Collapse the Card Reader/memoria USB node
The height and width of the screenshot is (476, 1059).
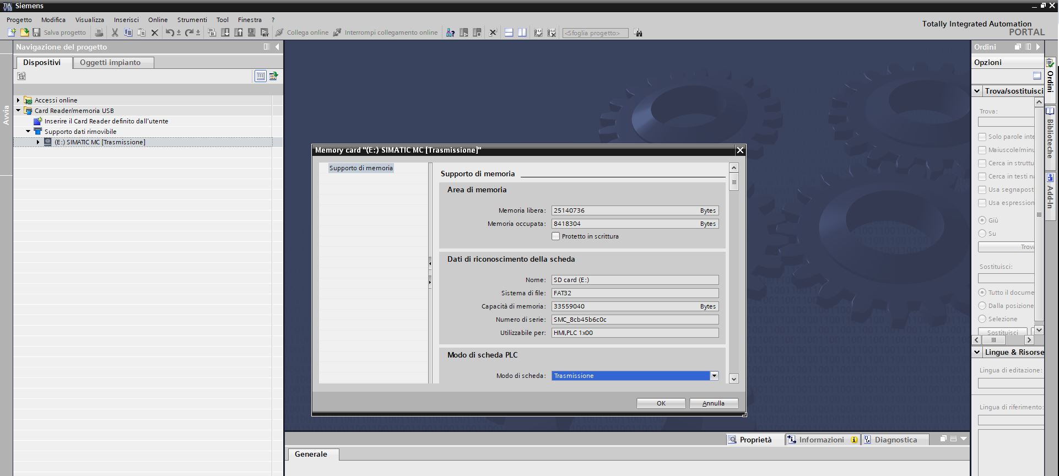(18, 111)
